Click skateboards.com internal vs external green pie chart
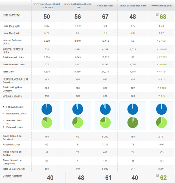 [x=133, y=122]
